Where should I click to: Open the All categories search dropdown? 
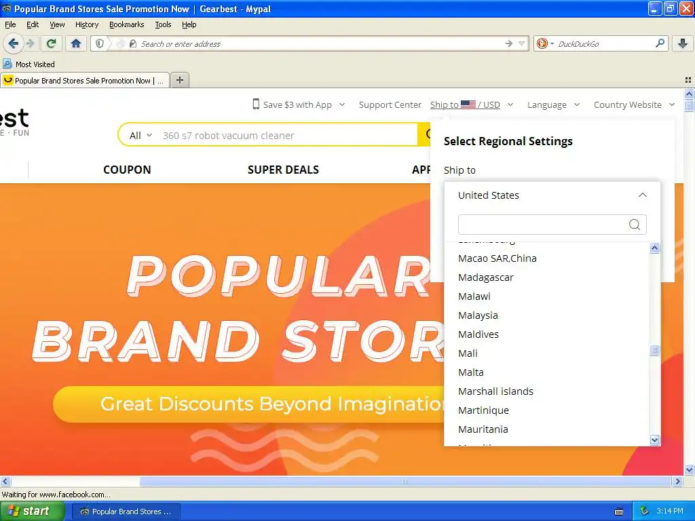click(x=140, y=135)
